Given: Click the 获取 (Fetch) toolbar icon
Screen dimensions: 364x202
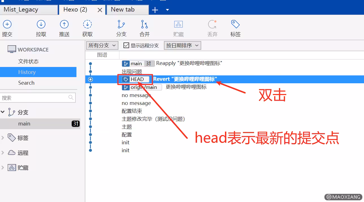Looking at the screenshot, I should pyautogui.click(x=87, y=25).
